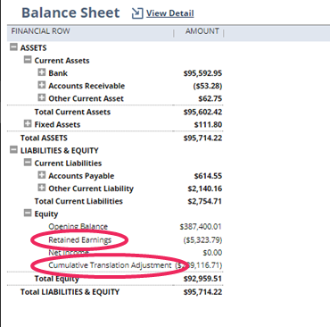The width and height of the screenshot is (330, 327).
Task: Collapse the ASSETS section
Action: tap(13, 46)
